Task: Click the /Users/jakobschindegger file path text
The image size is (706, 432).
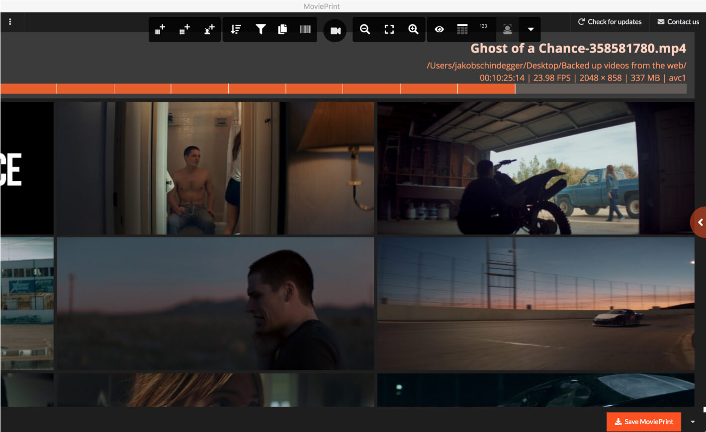Action: click(556, 66)
